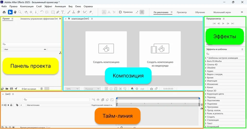Select the Rotation tool
The width and height of the screenshot is (247, 129).
point(42,12)
